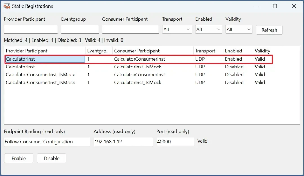Open the Enabled filter dropdown

pyautogui.click(x=208, y=29)
